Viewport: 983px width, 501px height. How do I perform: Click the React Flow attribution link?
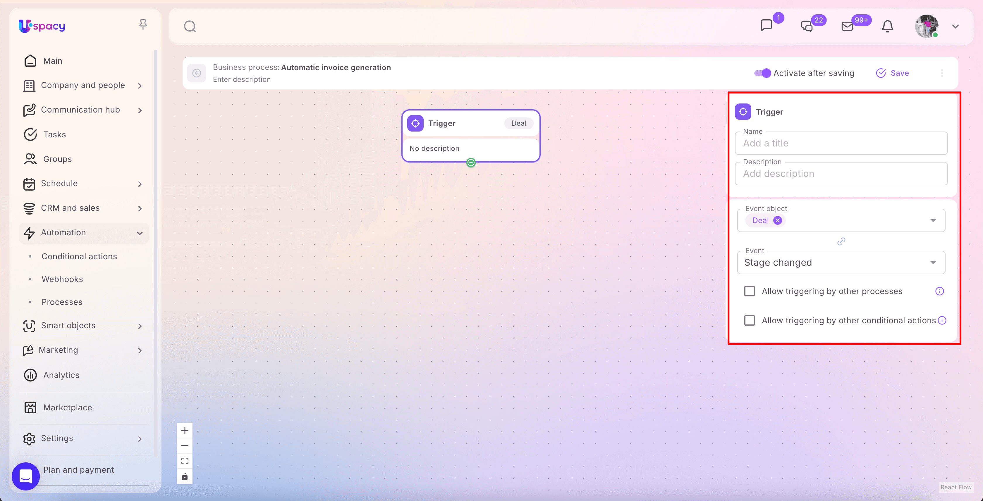956,487
